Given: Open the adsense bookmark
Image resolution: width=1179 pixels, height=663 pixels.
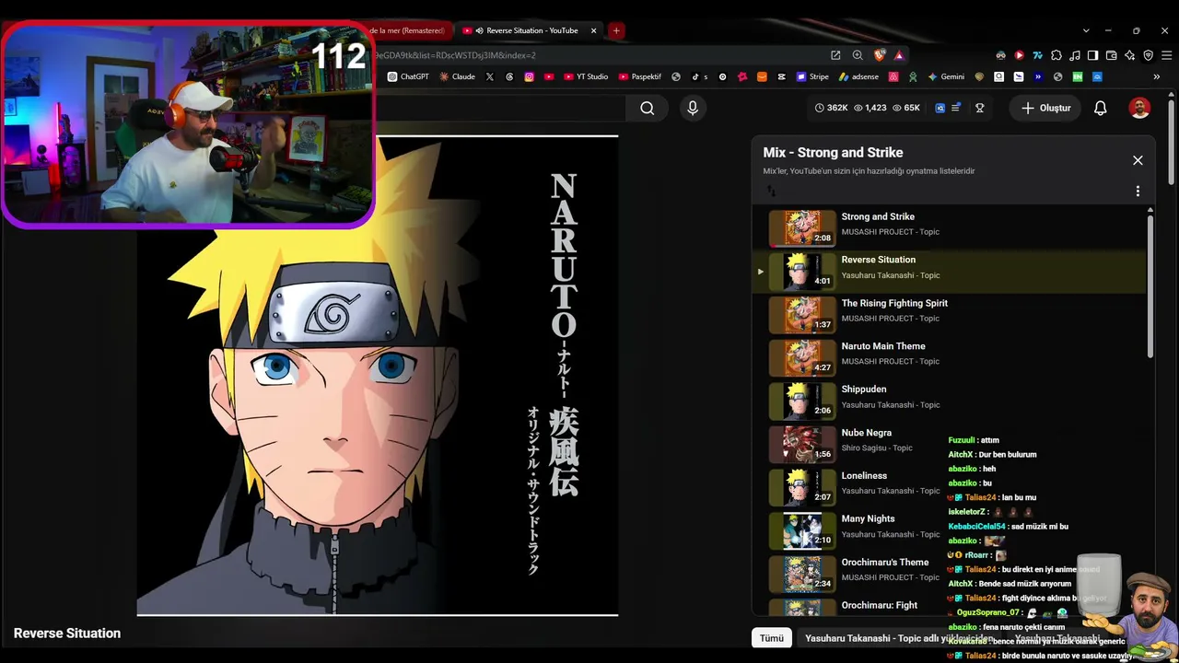Looking at the screenshot, I should pos(858,76).
